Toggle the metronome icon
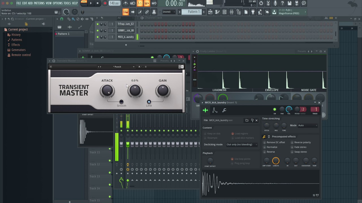The width and height of the screenshot is (362, 203). (126, 3)
